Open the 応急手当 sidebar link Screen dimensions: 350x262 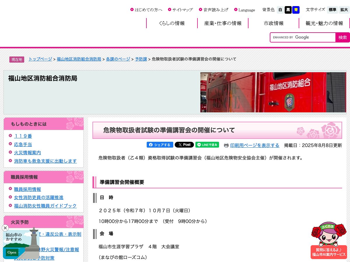pos(23,144)
